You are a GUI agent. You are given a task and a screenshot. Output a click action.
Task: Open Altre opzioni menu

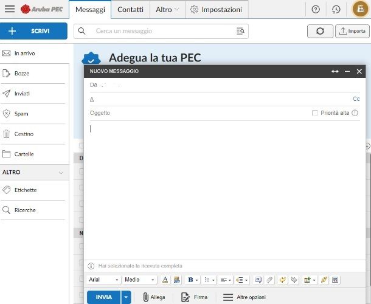(244, 297)
